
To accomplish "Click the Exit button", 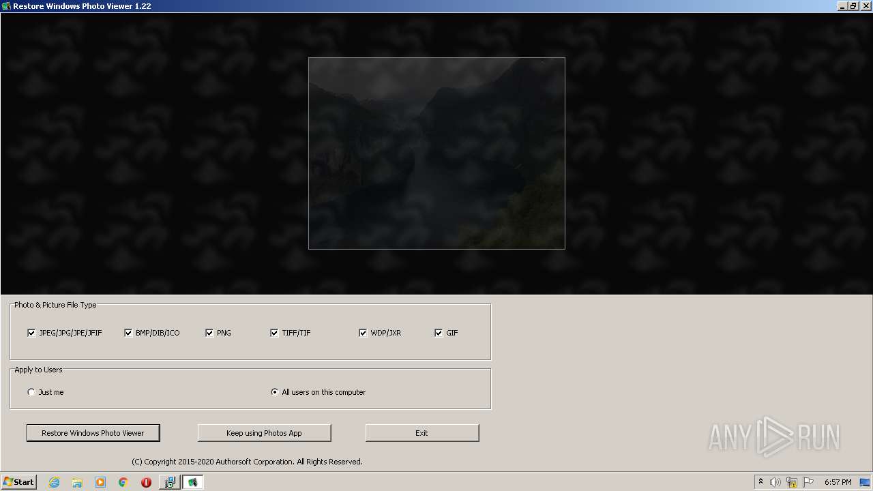I will point(422,433).
